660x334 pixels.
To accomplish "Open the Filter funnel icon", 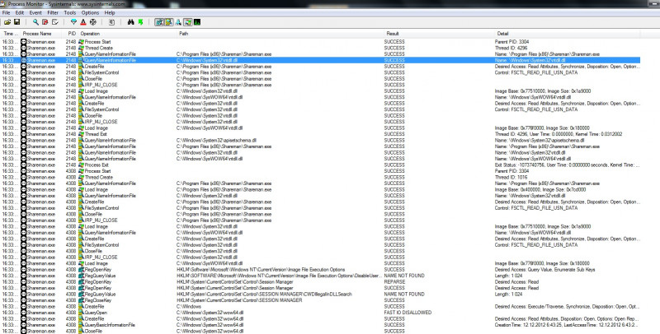I will [73, 22].
